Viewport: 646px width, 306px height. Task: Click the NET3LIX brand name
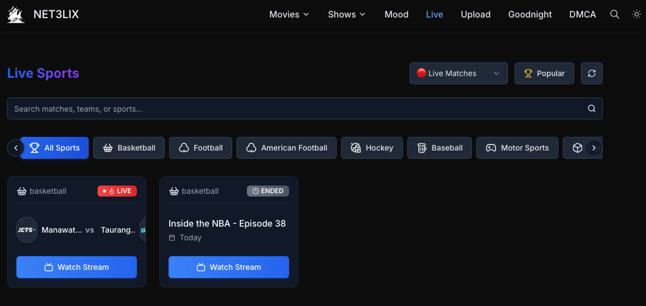[56, 15]
